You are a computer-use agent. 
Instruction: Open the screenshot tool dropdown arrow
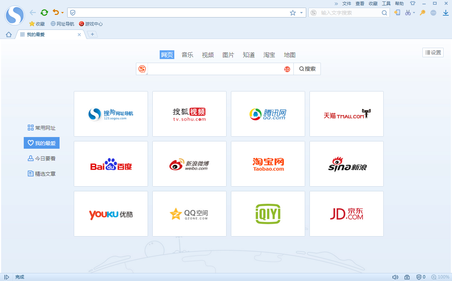(414, 13)
